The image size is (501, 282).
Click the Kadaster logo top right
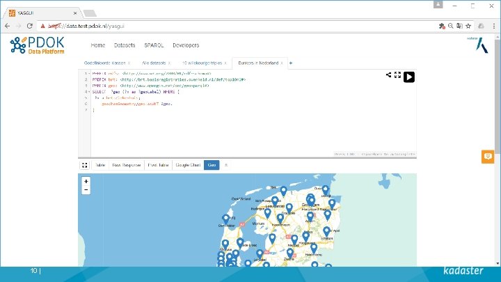click(x=478, y=45)
